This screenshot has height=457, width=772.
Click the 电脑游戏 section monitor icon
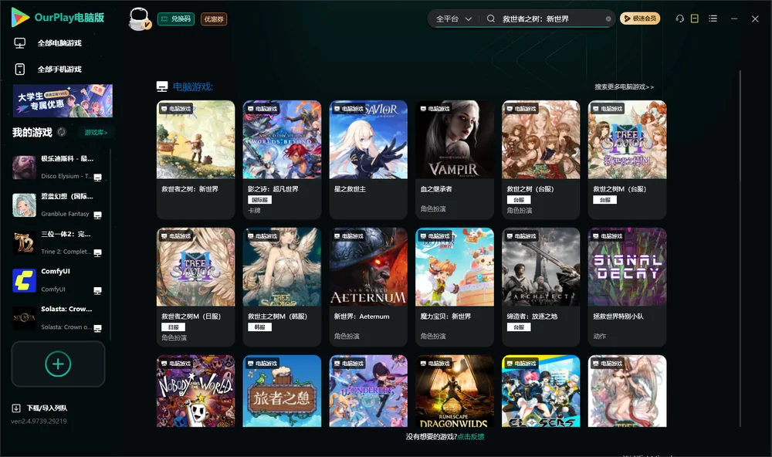(x=162, y=86)
